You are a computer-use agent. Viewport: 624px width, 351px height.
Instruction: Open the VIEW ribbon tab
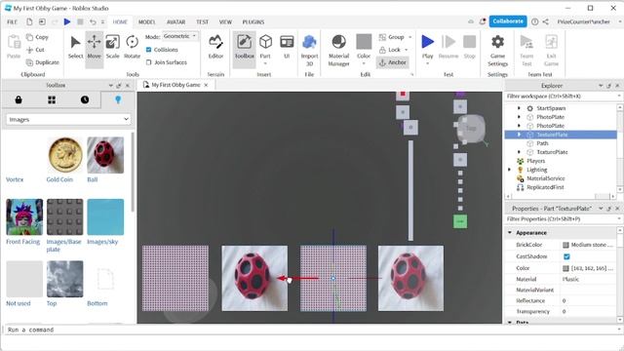[x=225, y=21]
